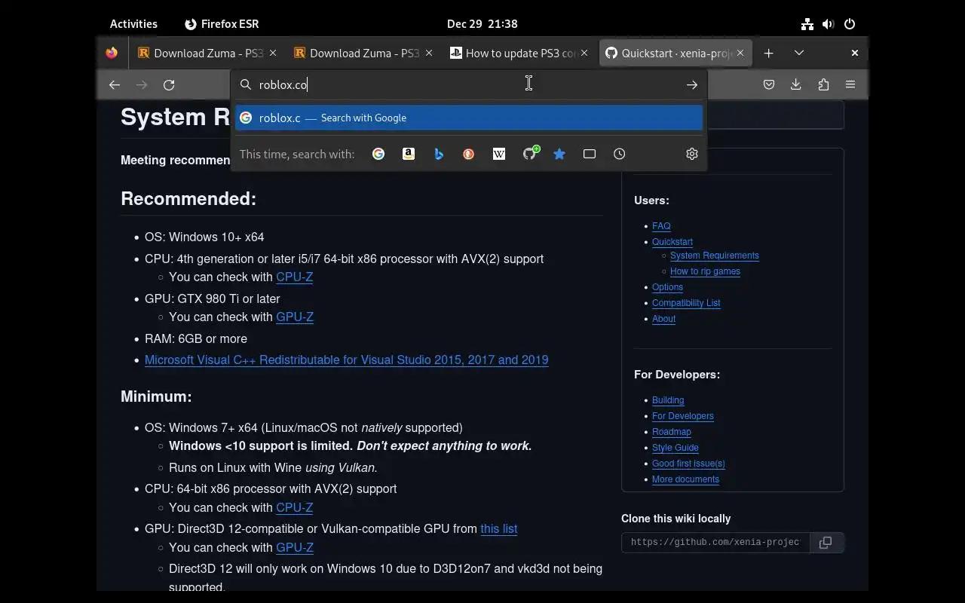Image resolution: width=965 pixels, height=603 pixels.
Task: Open the Dec 29 21:38 clock menu
Action: (482, 24)
